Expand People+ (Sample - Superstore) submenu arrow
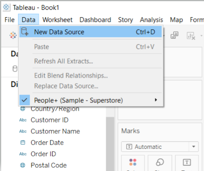This screenshot has height=171, width=204. [156, 100]
